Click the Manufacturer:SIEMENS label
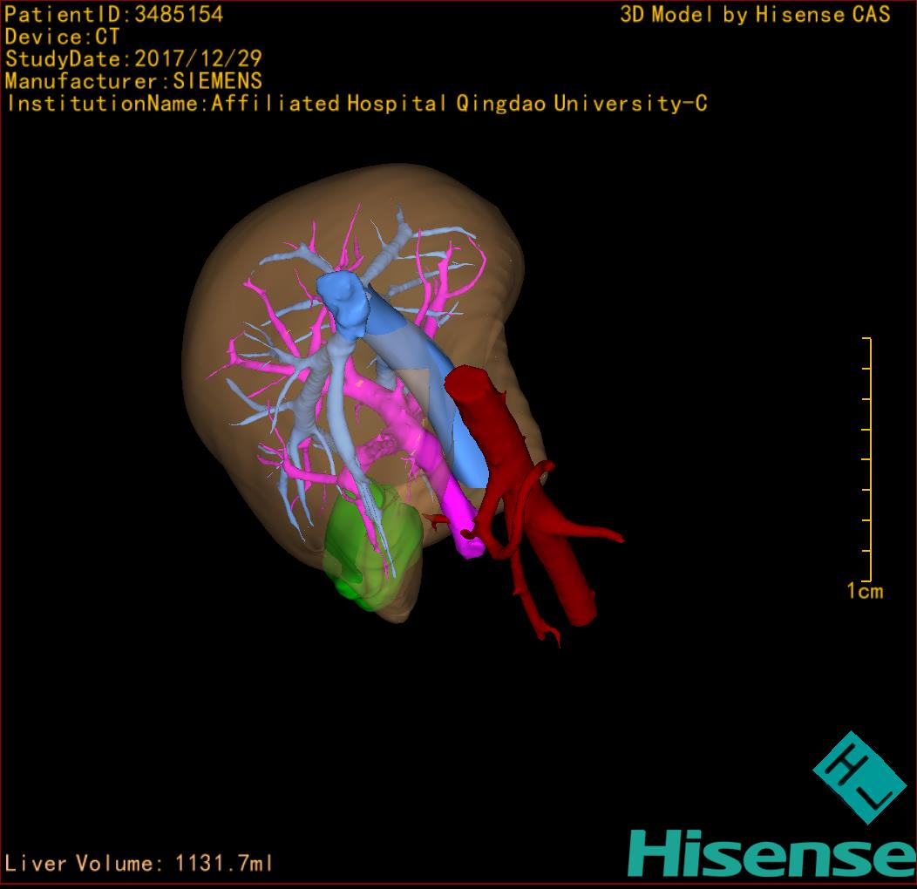This screenshot has width=917, height=889. pos(133,81)
